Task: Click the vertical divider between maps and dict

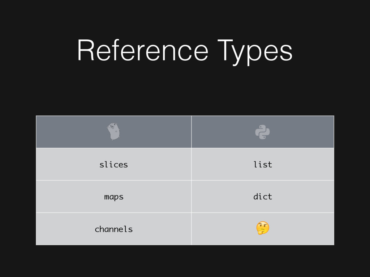Action: coord(192,197)
